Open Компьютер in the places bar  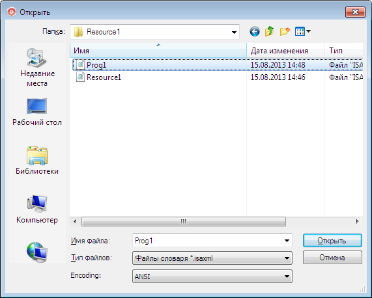coord(37,210)
